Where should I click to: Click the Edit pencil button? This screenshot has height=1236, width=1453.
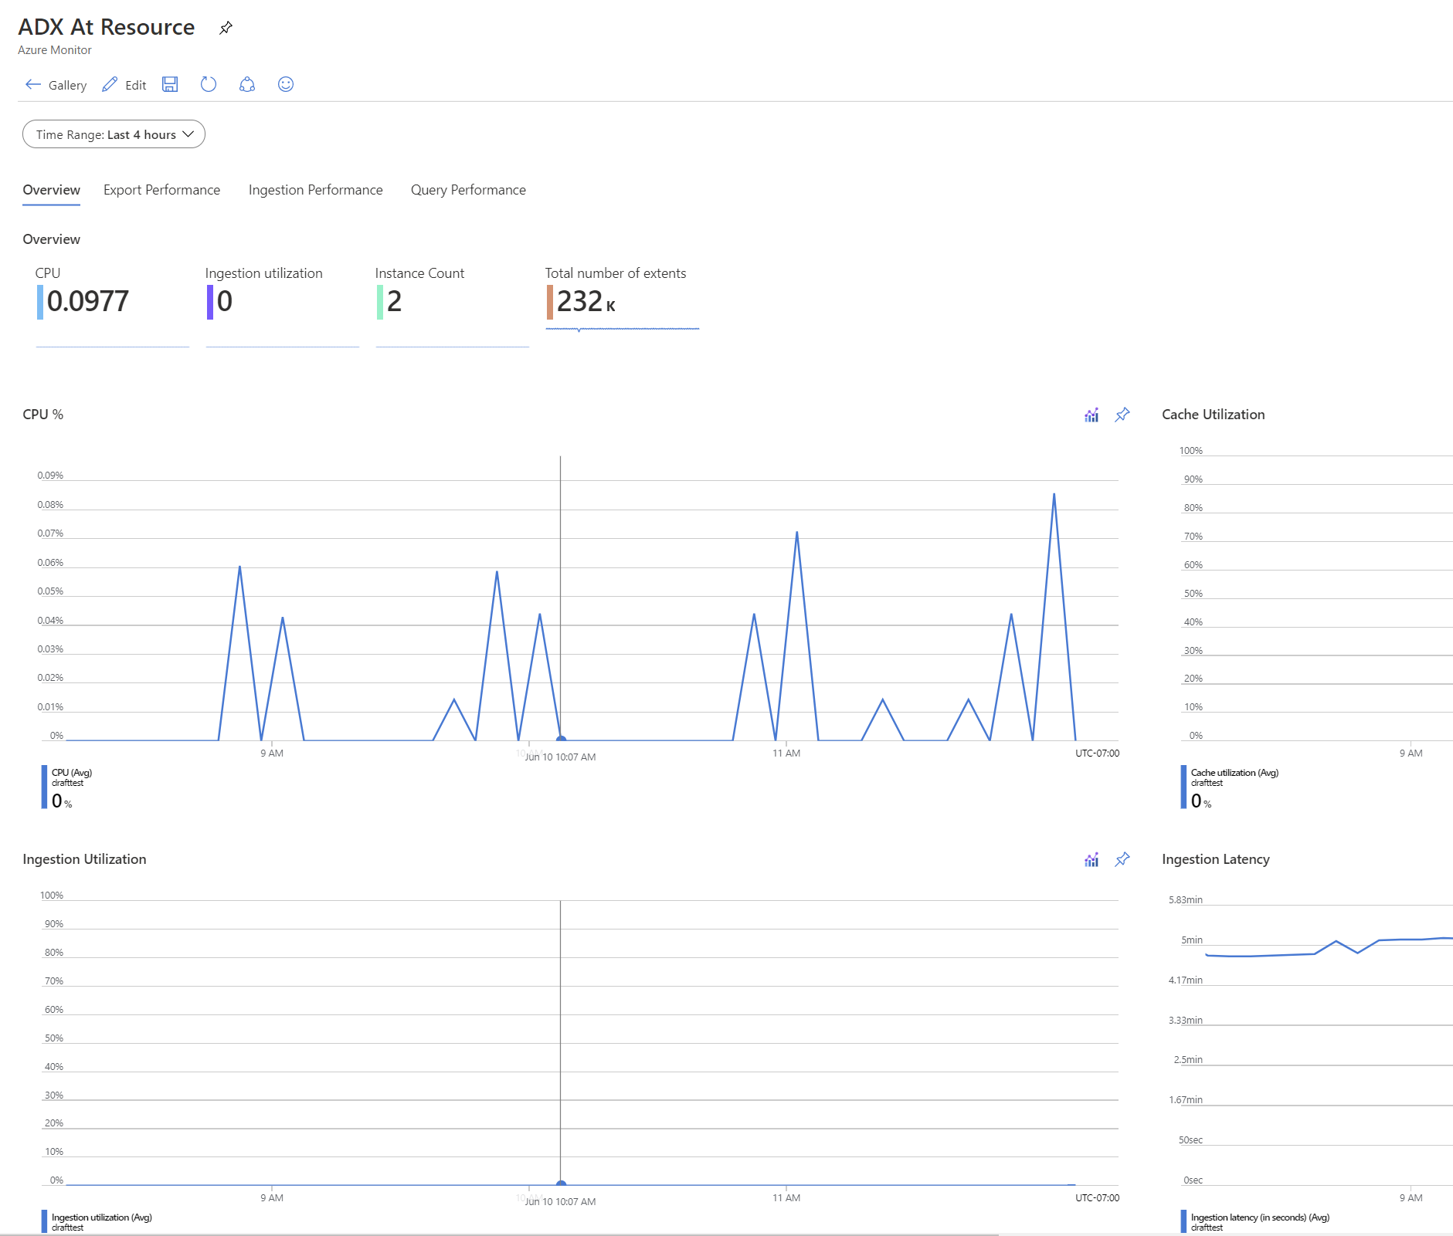pos(124,85)
